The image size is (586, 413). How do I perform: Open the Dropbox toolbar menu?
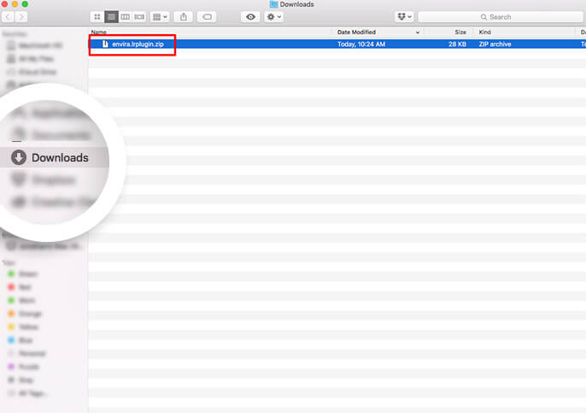[x=404, y=17]
